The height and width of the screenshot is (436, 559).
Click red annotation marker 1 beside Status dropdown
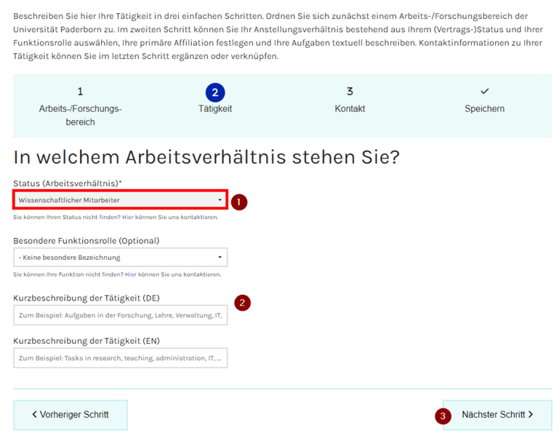(239, 202)
